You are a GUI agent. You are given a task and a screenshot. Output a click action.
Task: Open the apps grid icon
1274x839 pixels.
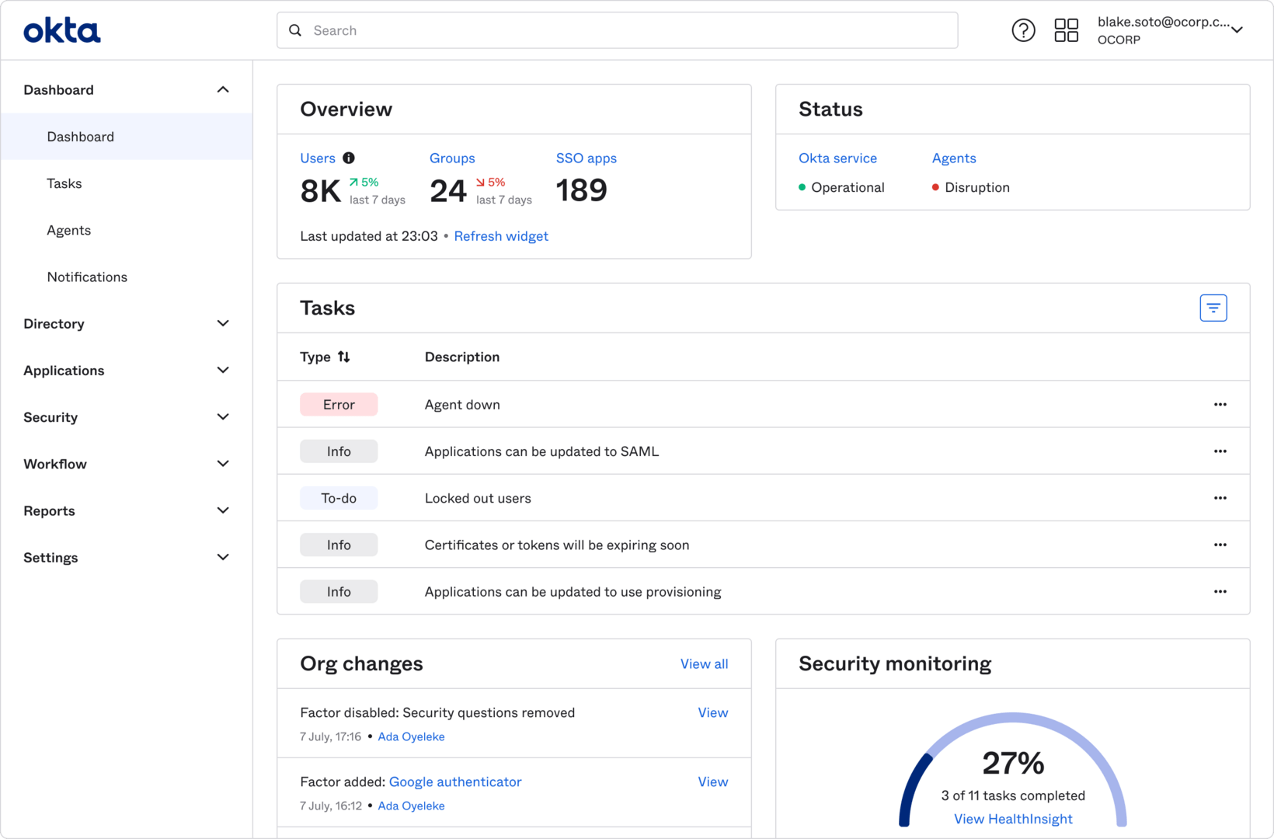[1066, 30]
